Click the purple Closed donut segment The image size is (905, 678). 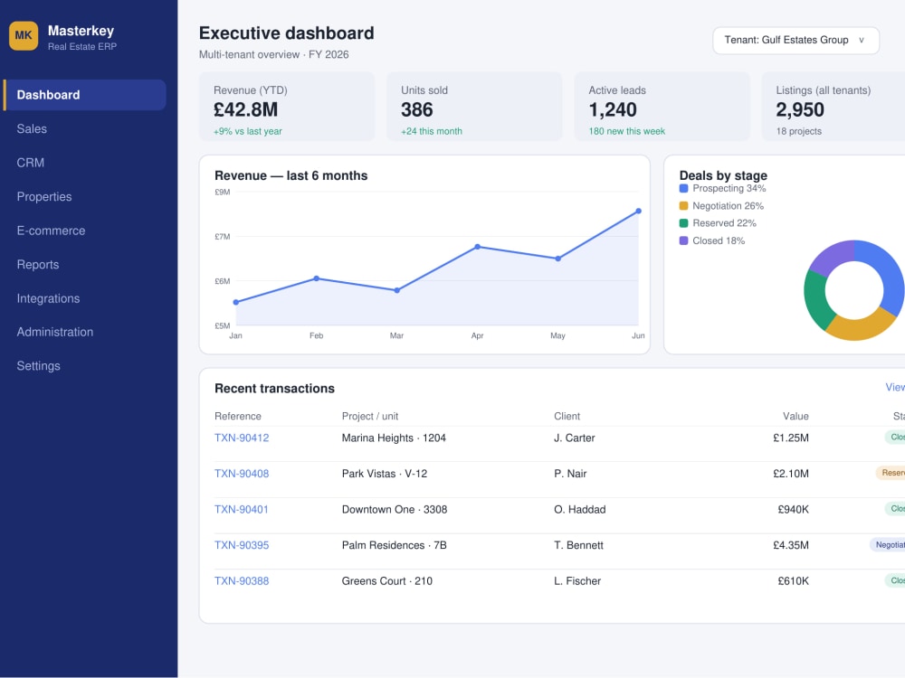831,258
